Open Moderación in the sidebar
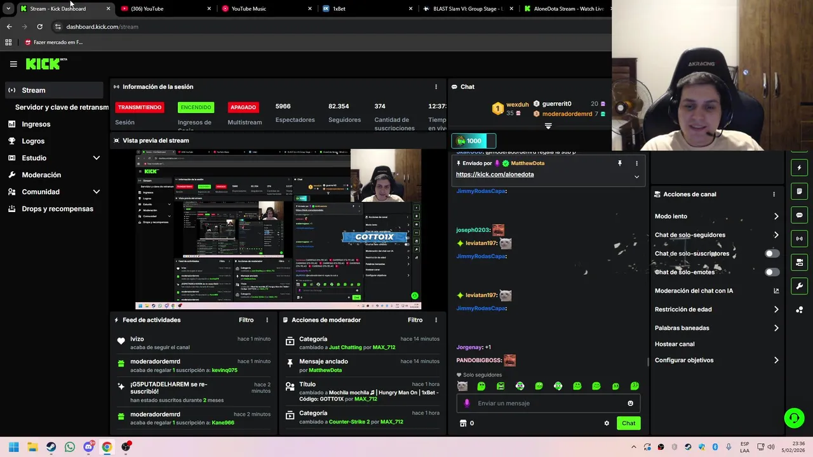Image resolution: width=813 pixels, height=457 pixels. click(x=41, y=175)
